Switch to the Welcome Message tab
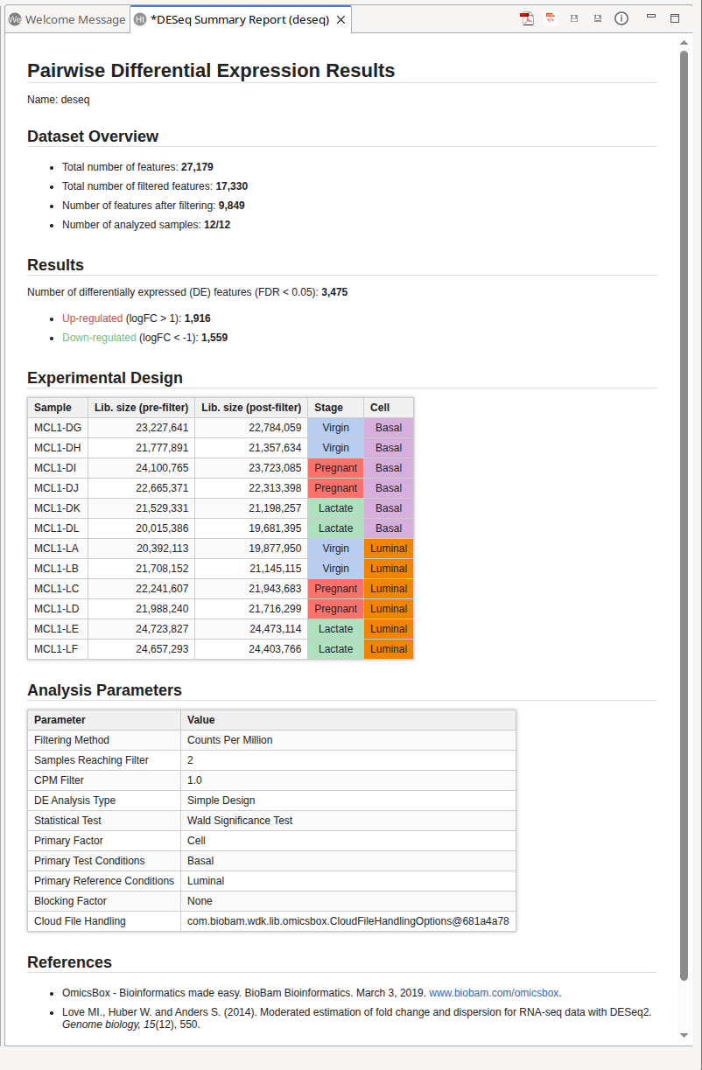The image size is (702, 1070). click(67, 19)
